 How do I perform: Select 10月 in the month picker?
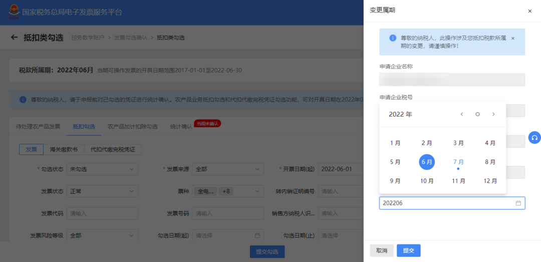point(427,180)
